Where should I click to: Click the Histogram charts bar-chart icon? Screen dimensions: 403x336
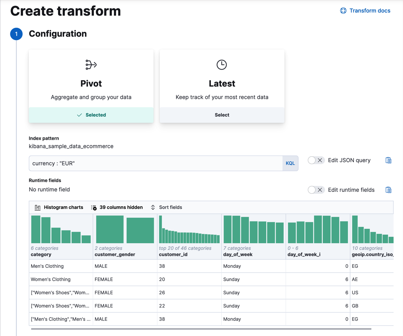[x=37, y=207]
